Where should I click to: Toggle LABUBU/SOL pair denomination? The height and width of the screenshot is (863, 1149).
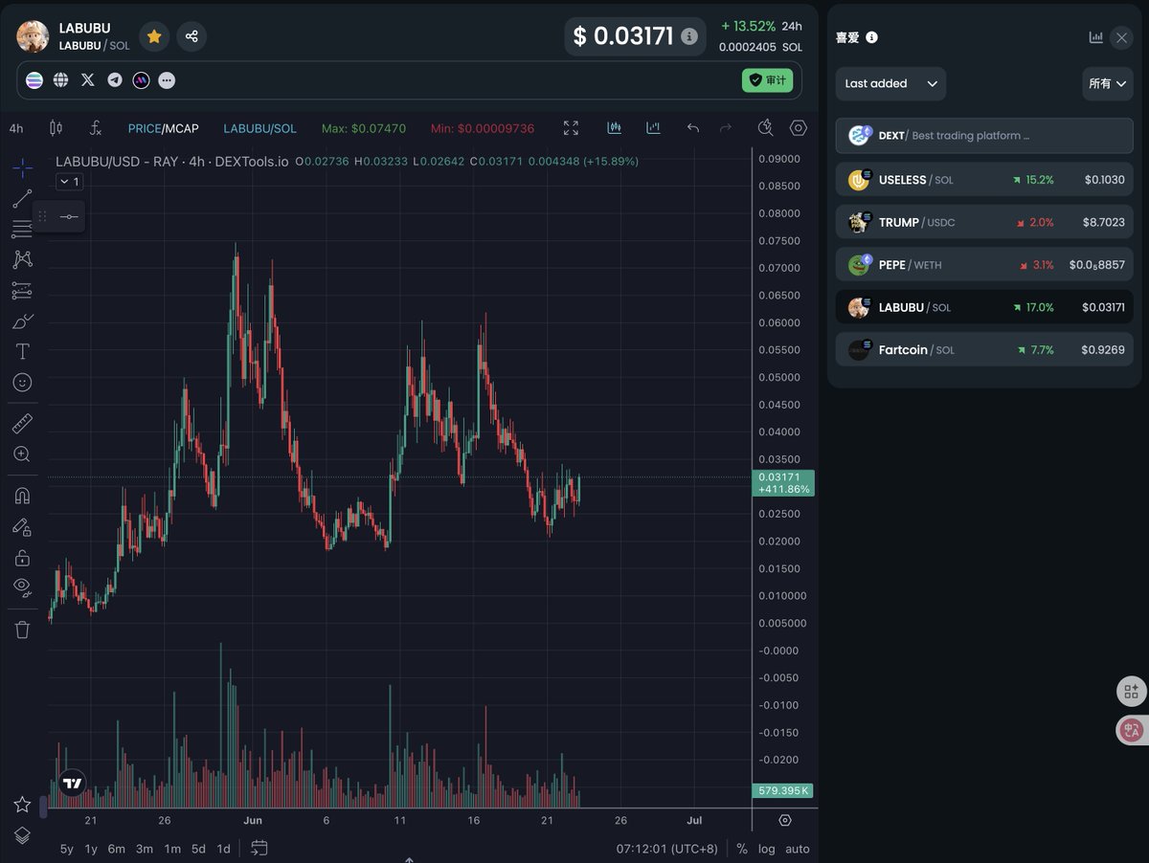point(260,128)
